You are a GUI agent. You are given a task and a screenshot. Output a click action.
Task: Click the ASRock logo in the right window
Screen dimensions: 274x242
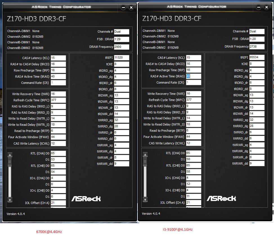[221, 198]
